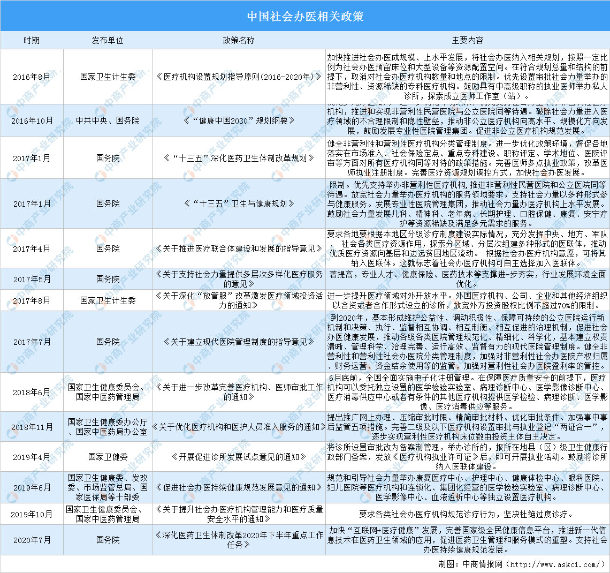Select the 时期 column header
Screen dimensions: 610x573
click(31, 41)
